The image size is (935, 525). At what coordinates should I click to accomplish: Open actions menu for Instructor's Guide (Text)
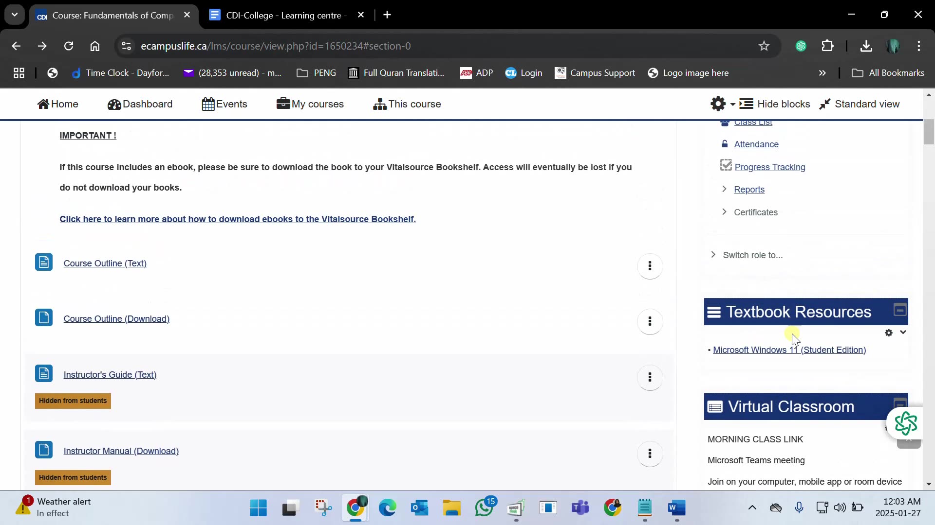pos(650,377)
